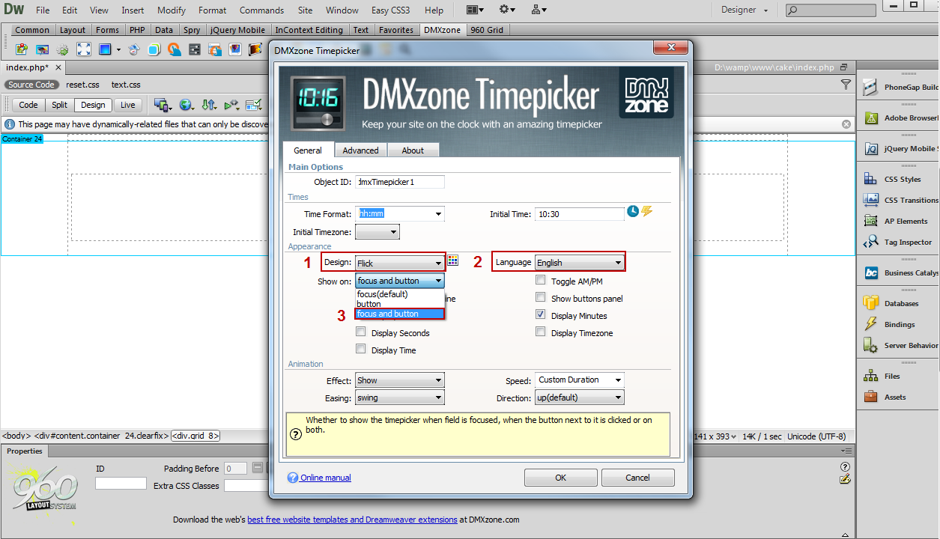
Task: Click the Initial Time input field
Action: coord(579,213)
